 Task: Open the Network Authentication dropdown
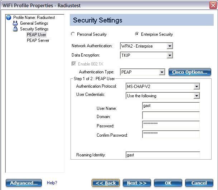tap(146, 46)
